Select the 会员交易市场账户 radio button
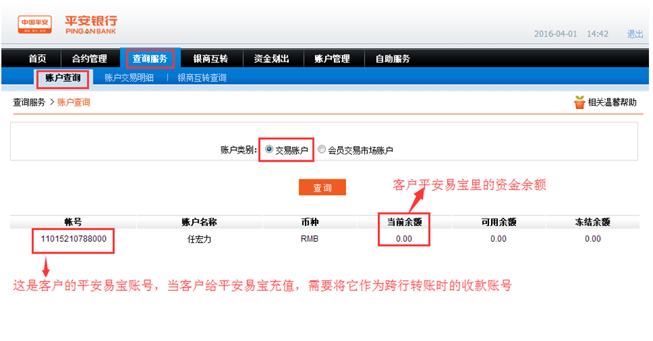653x341 pixels. (x=322, y=150)
